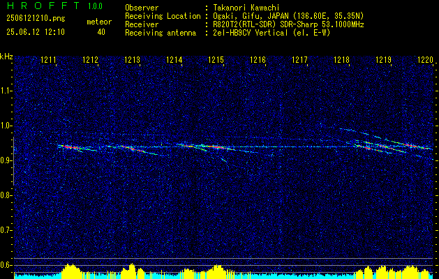The height and width of the screenshot is (279, 439).
Task: Click the 1.0 kHz axis label
Action: click(6, 126)
